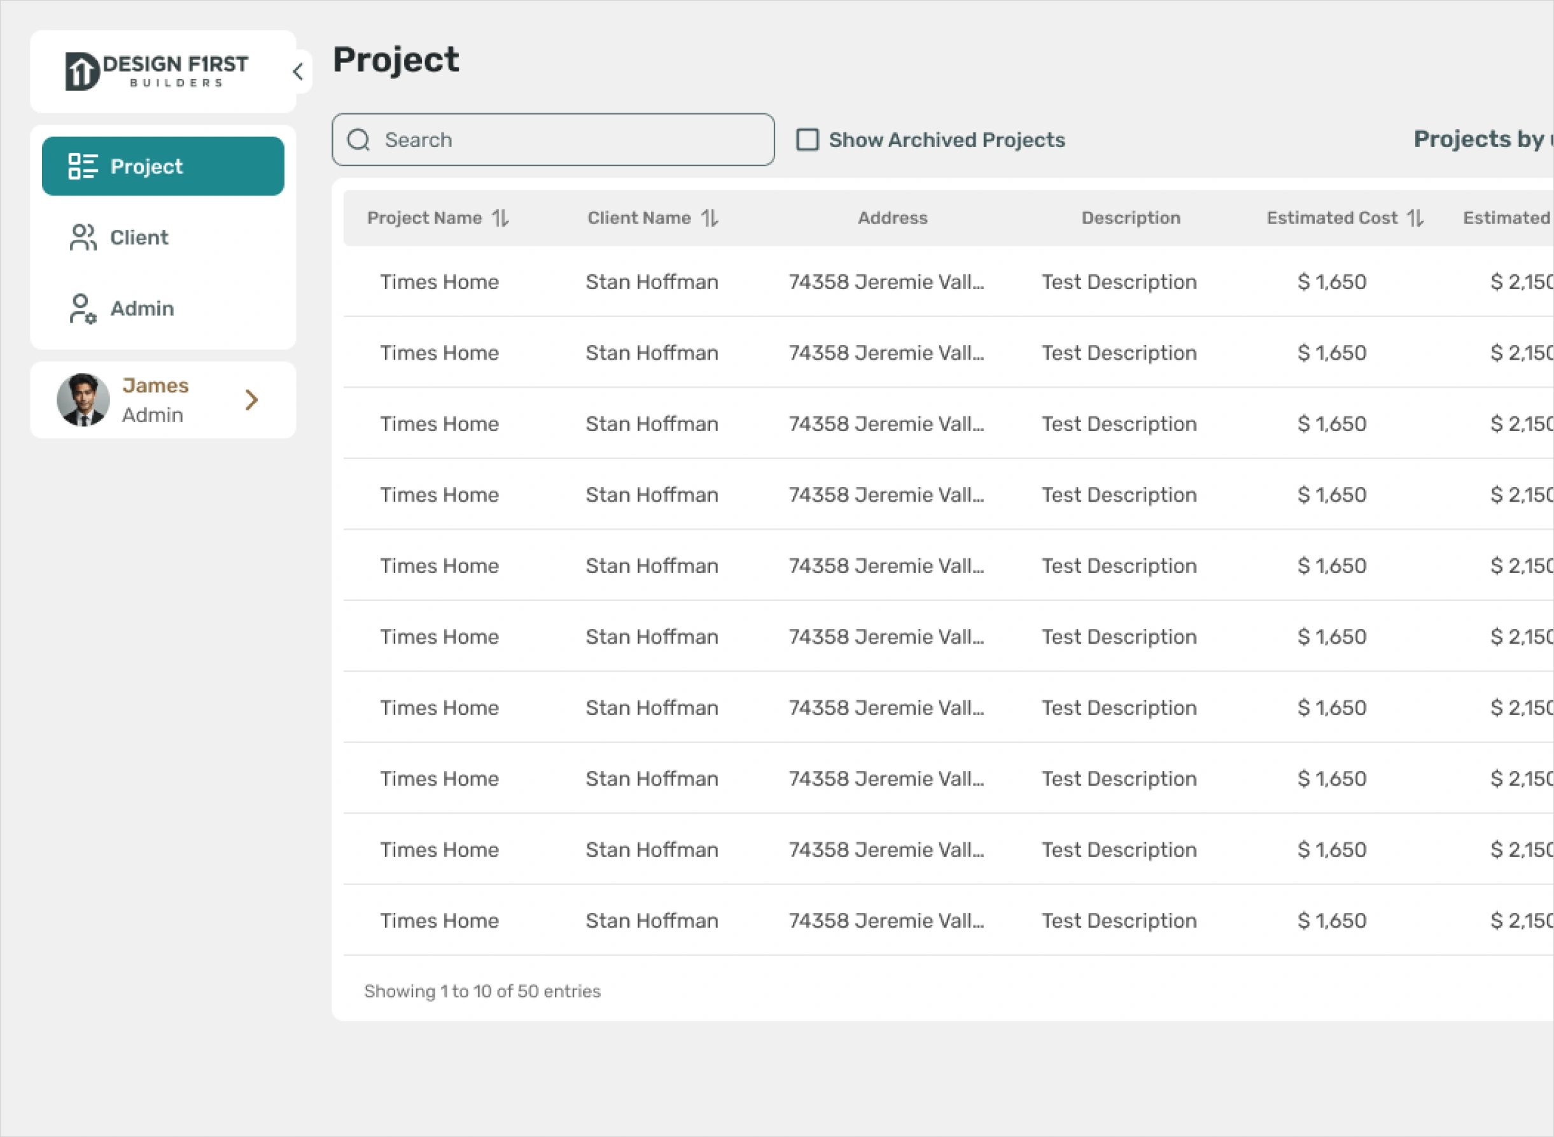
Task: Click the Description column header
Action: click(x=1130, y=218)
